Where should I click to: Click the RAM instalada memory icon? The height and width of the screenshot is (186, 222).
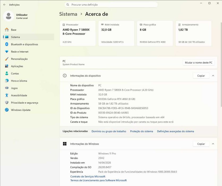[102, 25]
